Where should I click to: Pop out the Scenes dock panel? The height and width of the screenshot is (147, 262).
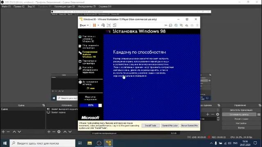[x=44, y=105]
